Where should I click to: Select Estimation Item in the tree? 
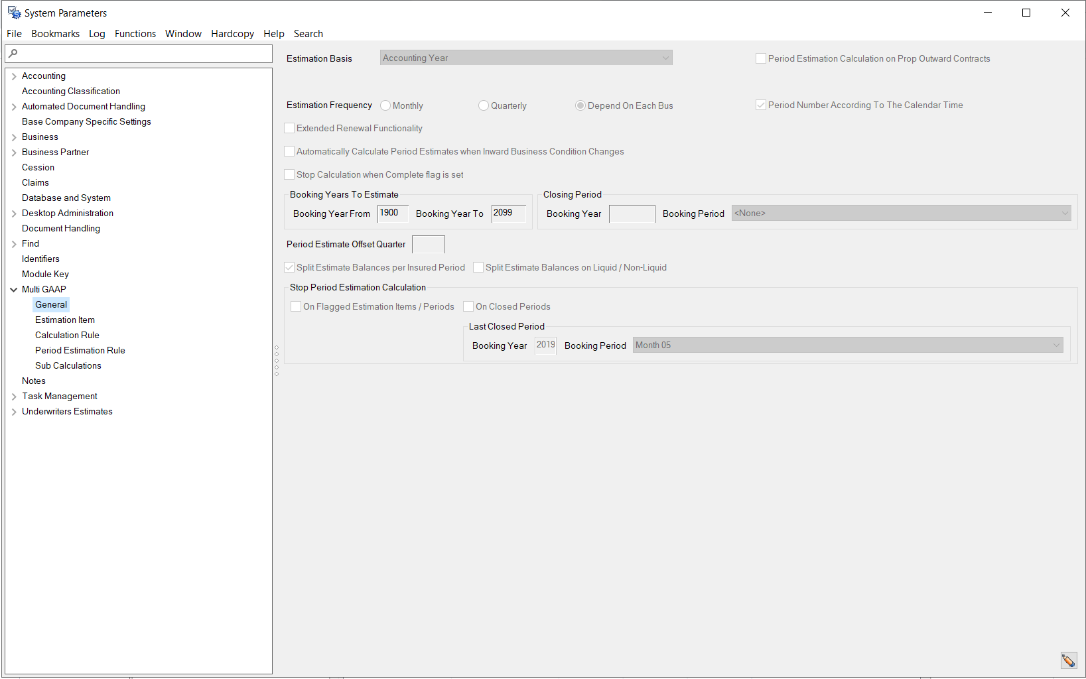64,320
